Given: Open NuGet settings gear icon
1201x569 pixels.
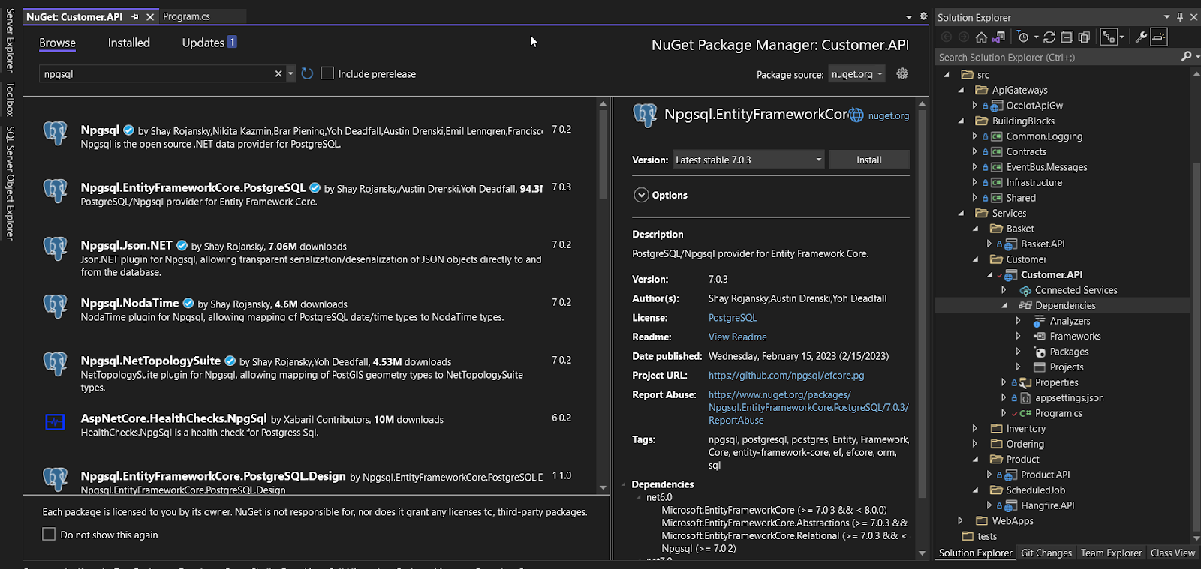Looking at the screenshot, I should click(x=902, y=73).
